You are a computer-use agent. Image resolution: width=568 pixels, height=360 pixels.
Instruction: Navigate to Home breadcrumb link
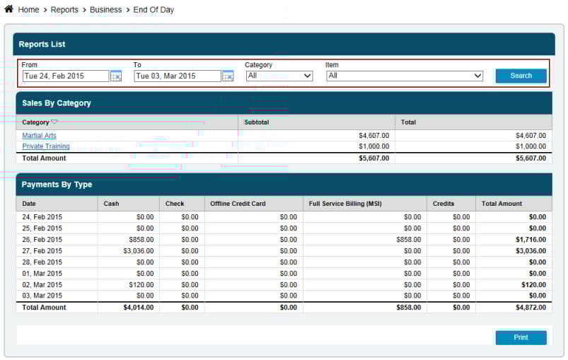(28, 10)
